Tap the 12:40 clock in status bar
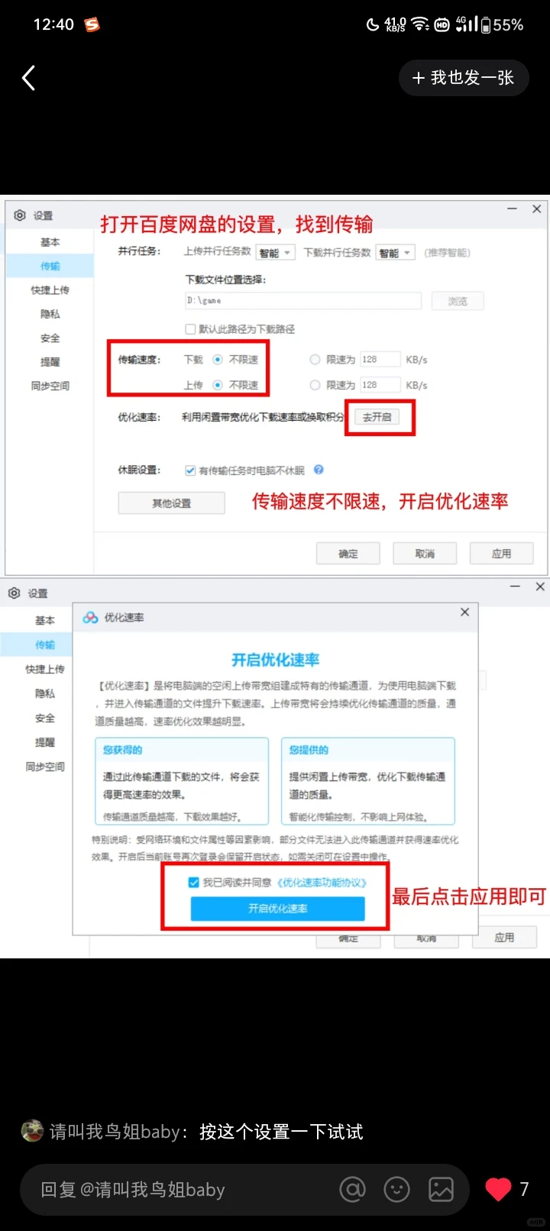The image size is (550, 1231). click(x=53, y=24)
